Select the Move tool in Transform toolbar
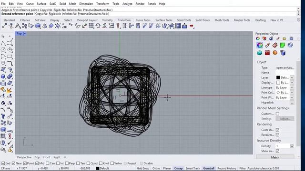The width and height of the screenshot is (305, 171). click(x=5, y=26)
